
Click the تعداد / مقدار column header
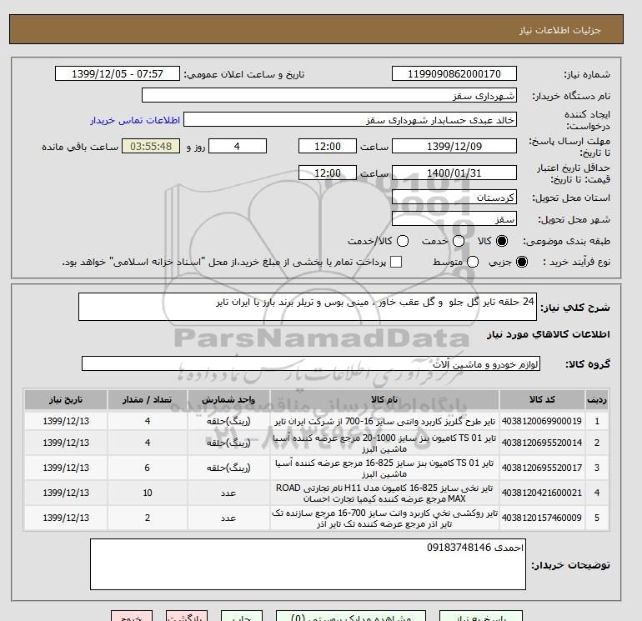pos(148,399)
